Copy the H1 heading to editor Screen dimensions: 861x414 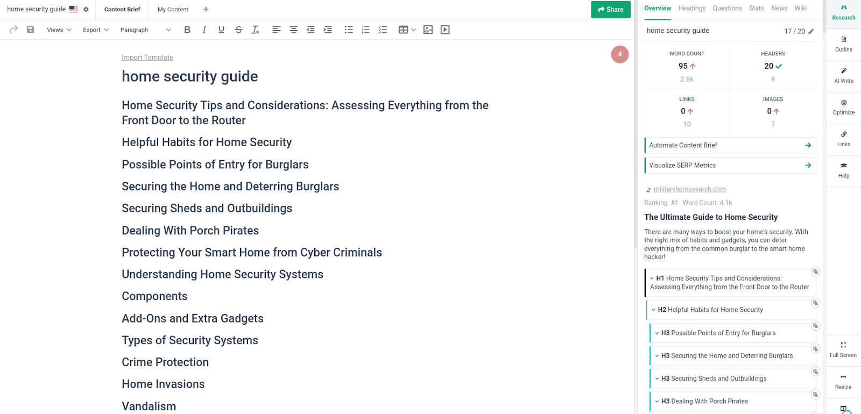815,272
